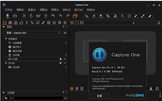The width and height of the screenshot is (162, 101).
Task: Open the Lens tool tab
Action: coord(27,23)
